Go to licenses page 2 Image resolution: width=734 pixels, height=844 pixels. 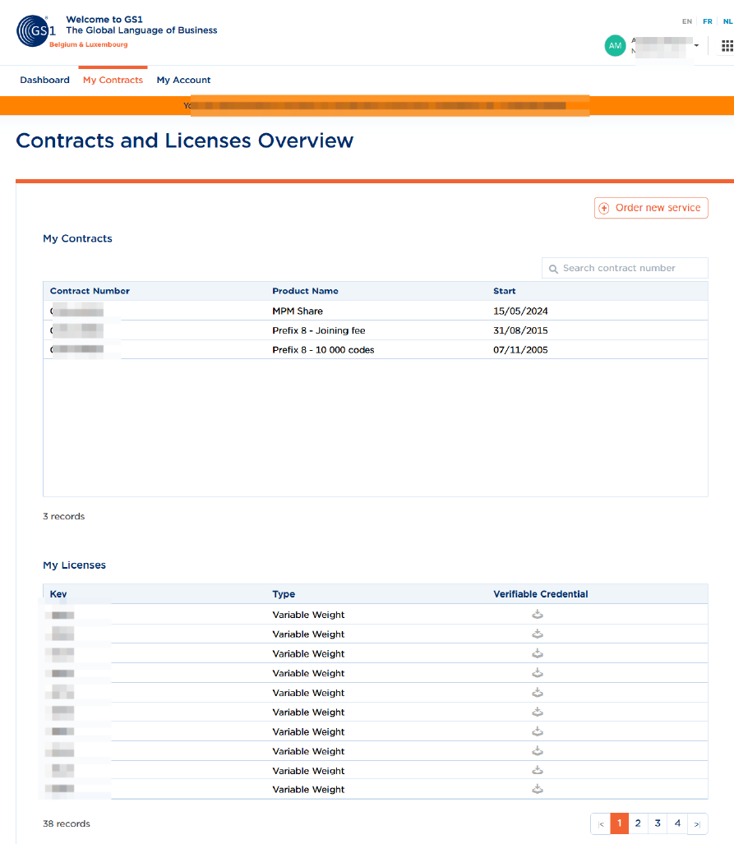(638, 823)
